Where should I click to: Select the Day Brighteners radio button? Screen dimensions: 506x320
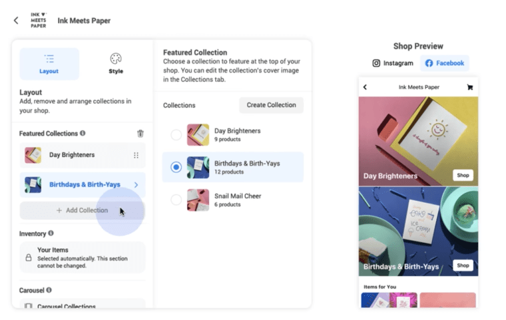(x=176, y=135)
